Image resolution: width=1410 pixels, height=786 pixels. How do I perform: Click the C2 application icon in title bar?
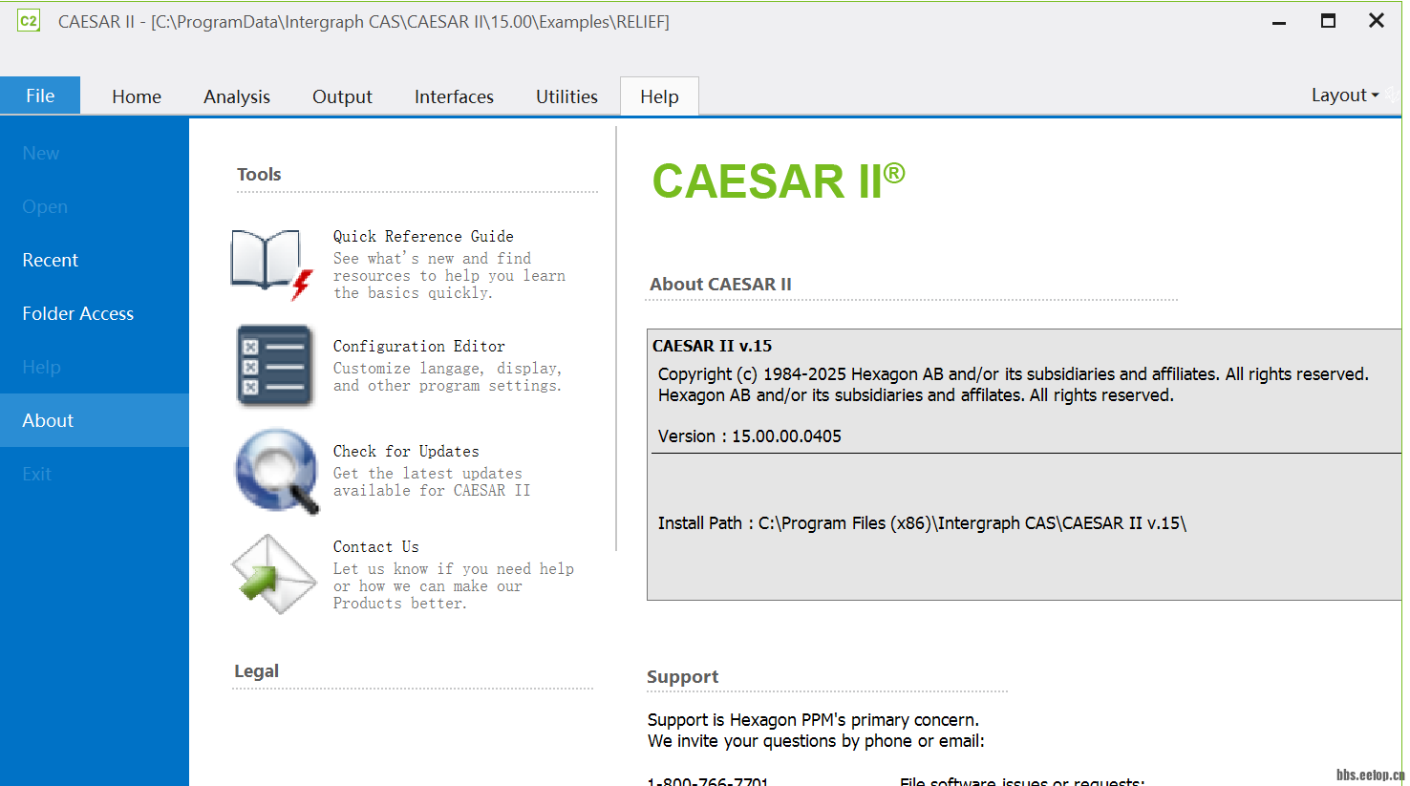tap(29, 21)
